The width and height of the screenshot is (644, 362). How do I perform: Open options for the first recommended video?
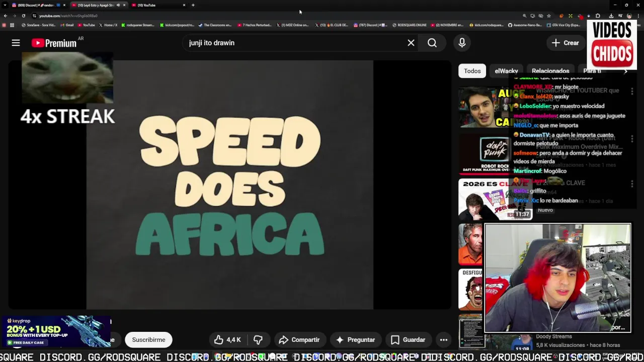tap(632, 92)
